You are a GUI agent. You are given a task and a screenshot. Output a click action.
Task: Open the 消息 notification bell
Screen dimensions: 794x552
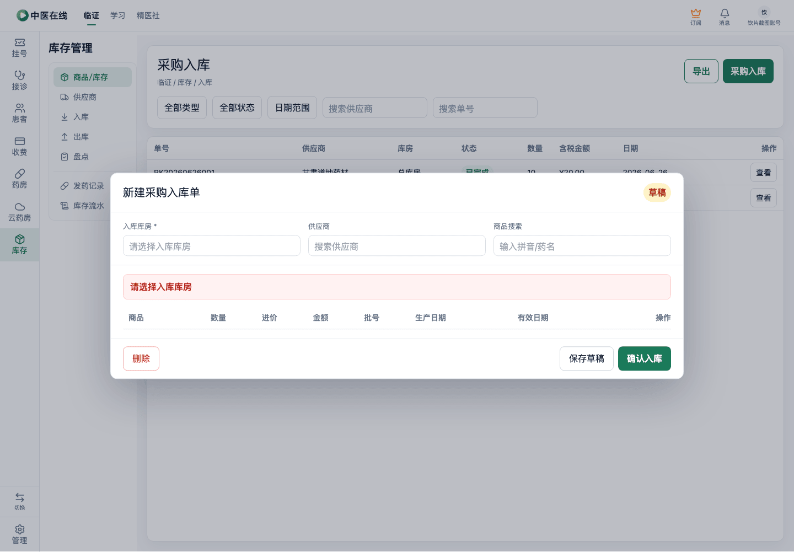point(725,17)
